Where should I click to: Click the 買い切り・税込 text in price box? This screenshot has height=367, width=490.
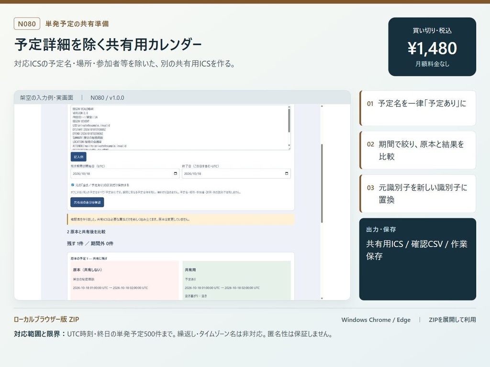coord(432,31)
